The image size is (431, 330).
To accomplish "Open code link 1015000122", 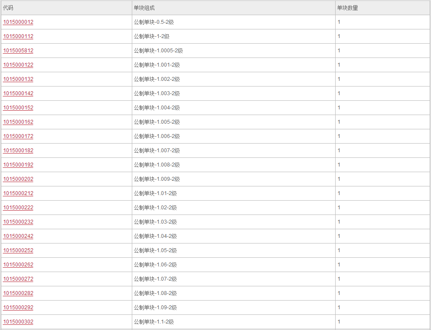I will click(18, 65).
